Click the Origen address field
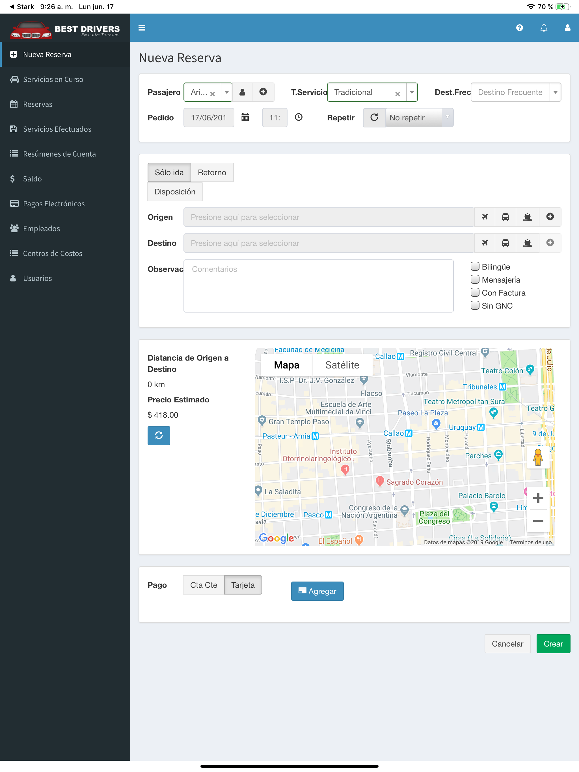The image size is (579, 772). pyautogui.click(x=329, y=217)
